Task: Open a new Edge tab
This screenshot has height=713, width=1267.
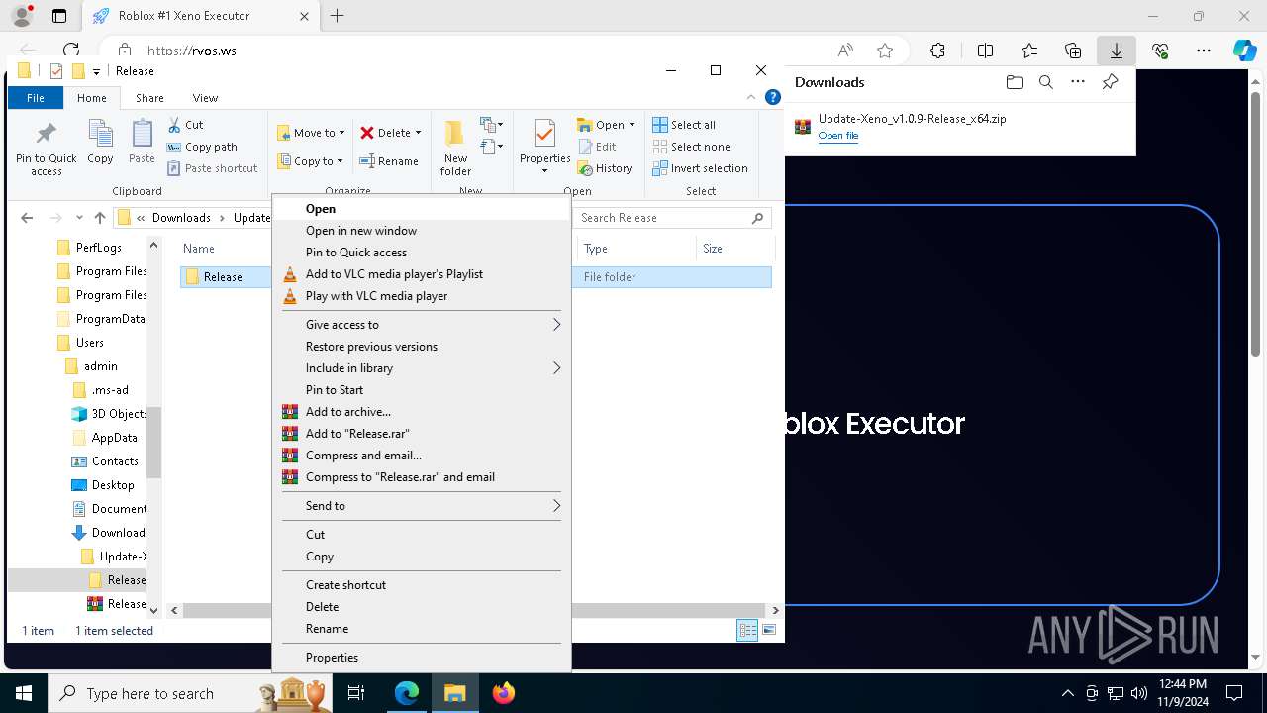Action: click(x=337, y=16)
